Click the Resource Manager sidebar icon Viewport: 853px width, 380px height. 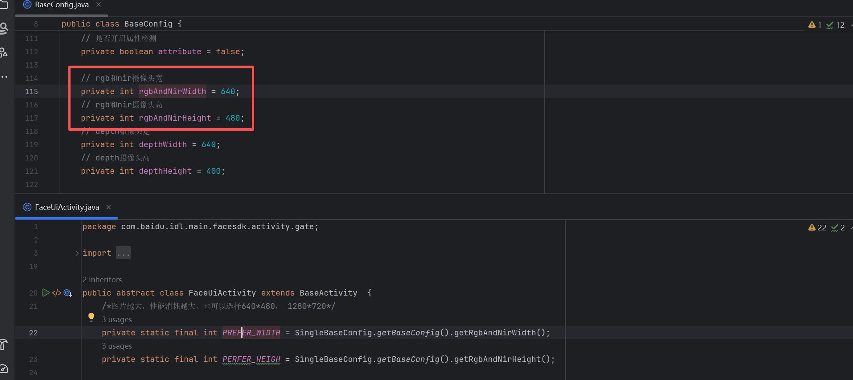[x=4, y=28]
